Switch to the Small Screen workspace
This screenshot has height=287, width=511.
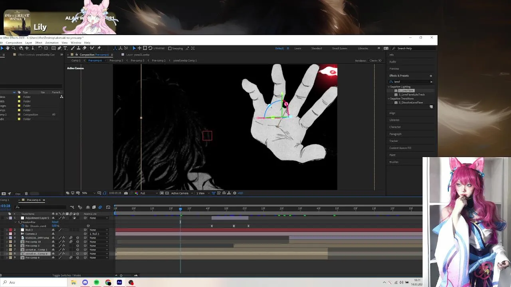(340, 48)
